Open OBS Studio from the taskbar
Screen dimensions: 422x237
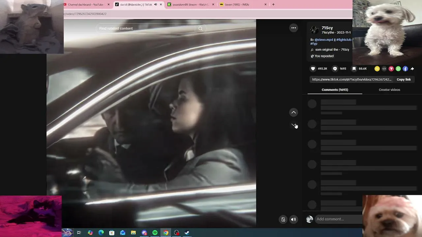[x=177, y=233]
